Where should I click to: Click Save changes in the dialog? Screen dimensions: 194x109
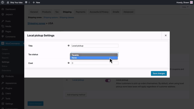pos(159,73)
